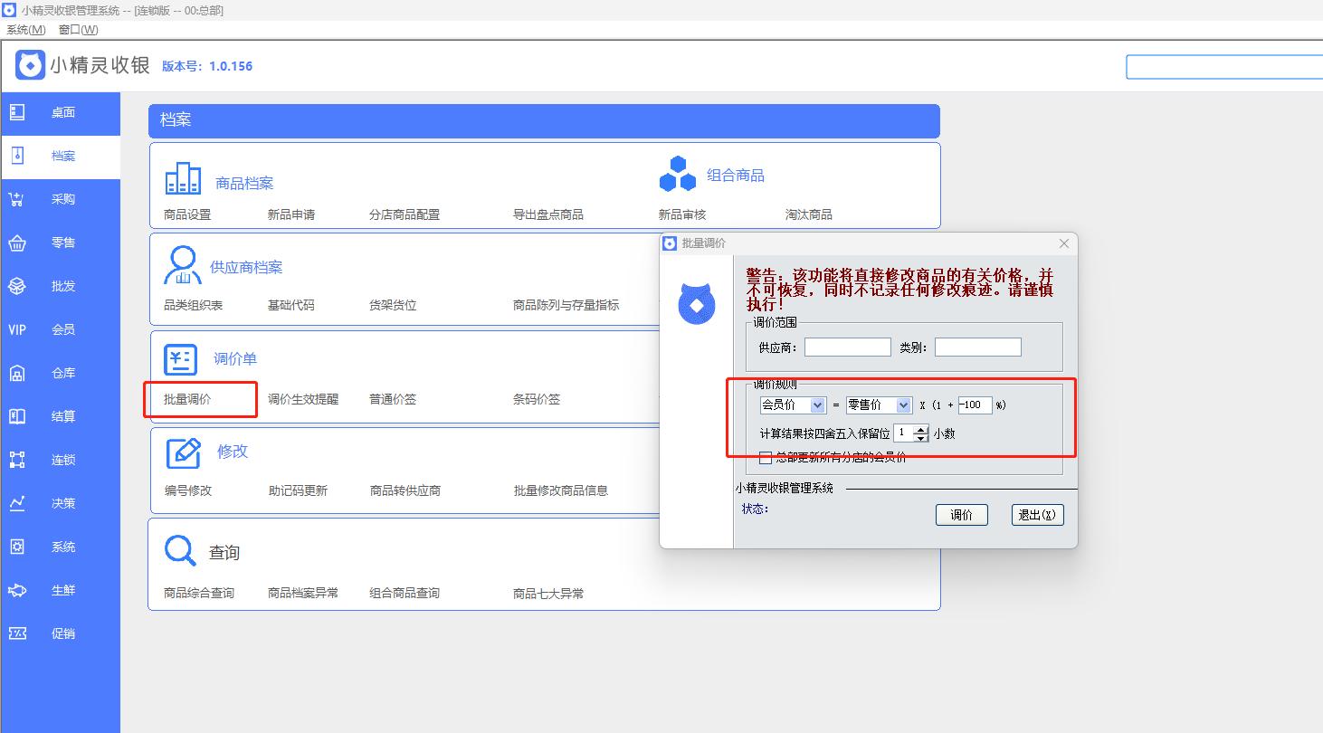1323x733 pixels.
Task: Focus the search box in top header
Action: click(x=1224, y=67)
